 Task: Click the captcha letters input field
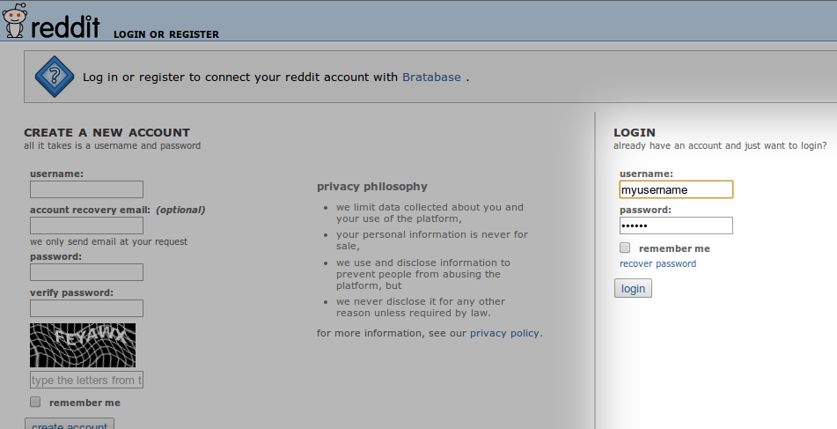click(x=86, y=380)
